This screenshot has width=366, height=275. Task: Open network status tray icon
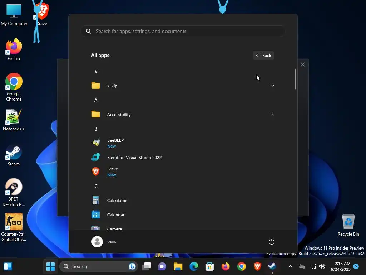(313, 266)
